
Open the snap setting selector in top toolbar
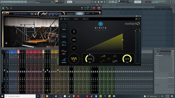click(148, 2)
